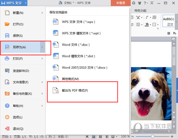Click the 打印(P) printer icon
The width and height of the screenshot is (178, 139).
click(7, 58)
